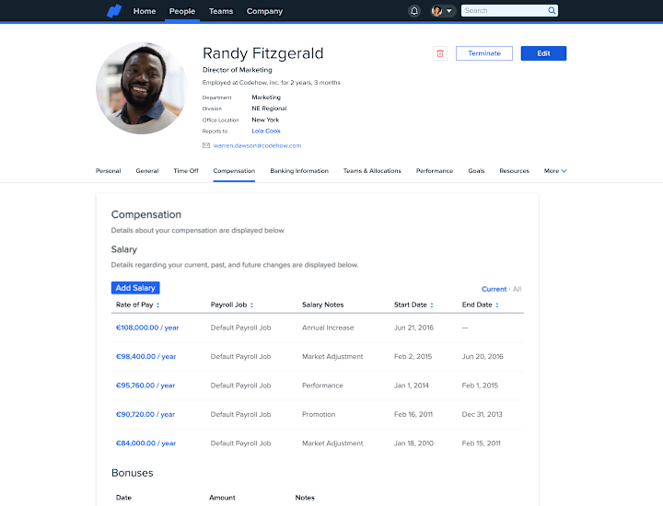The image size is (663, 506).
Task: Open the Time Off tab
Action: pyautogui.click(x=186, y=171)
